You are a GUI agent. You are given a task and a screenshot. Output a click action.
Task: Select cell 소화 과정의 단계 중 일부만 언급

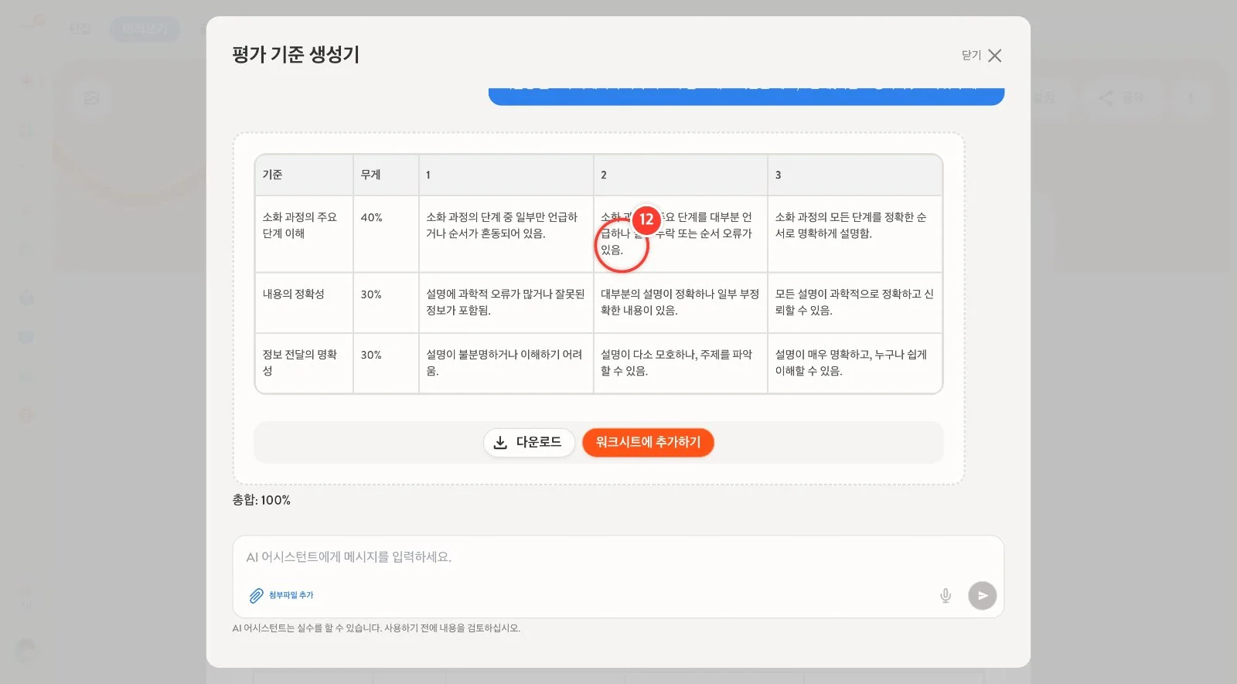[506, 233]
